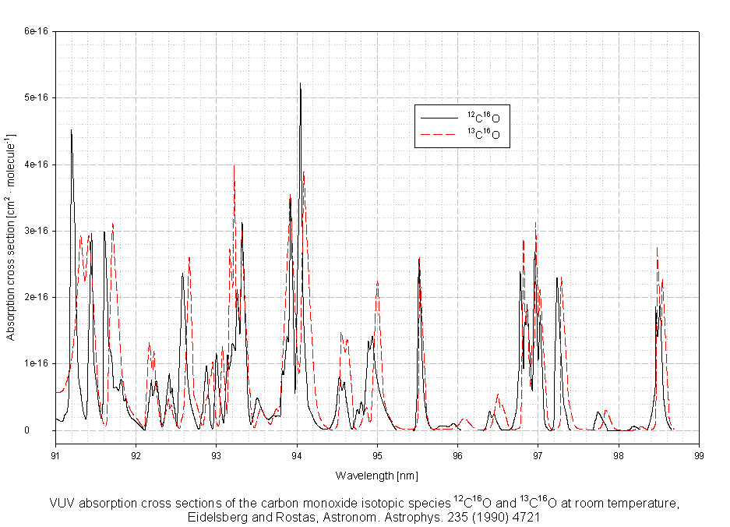Click the red dashed line sample in legend

438,134
